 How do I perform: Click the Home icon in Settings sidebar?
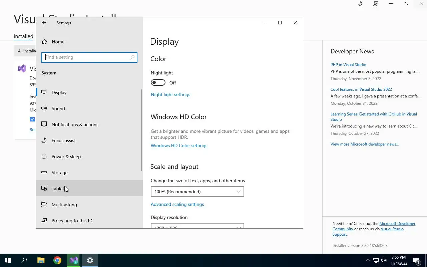pos(44,42)
